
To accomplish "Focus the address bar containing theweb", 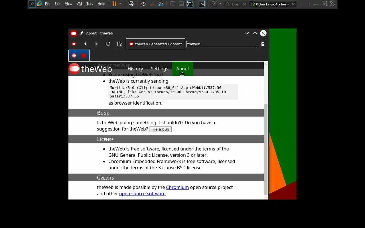I will tap(221, 44).
